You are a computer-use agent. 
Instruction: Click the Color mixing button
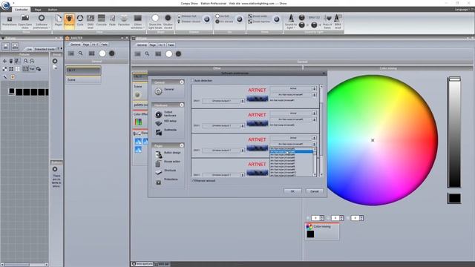(322, 231)
